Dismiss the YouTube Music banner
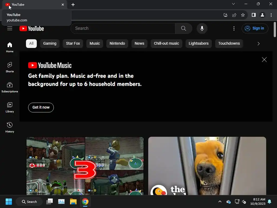 pyautogui.click(x=264, y=60)
